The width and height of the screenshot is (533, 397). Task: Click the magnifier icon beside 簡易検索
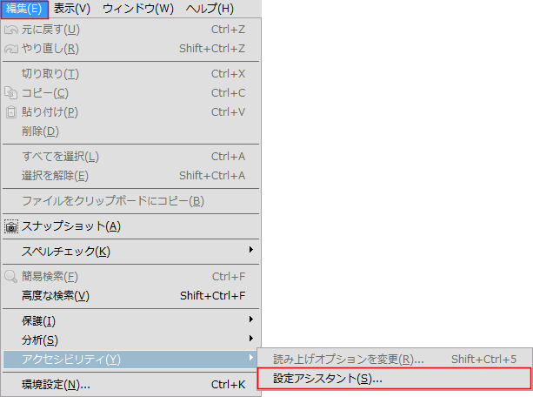pyautogui.click(x=11, y=277)
